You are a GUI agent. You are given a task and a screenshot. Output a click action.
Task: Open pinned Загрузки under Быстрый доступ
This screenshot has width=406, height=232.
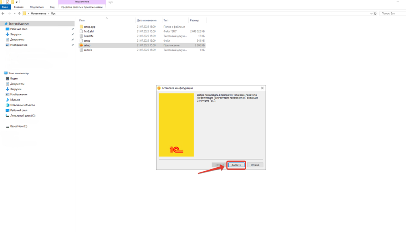[x=15, y=34]
